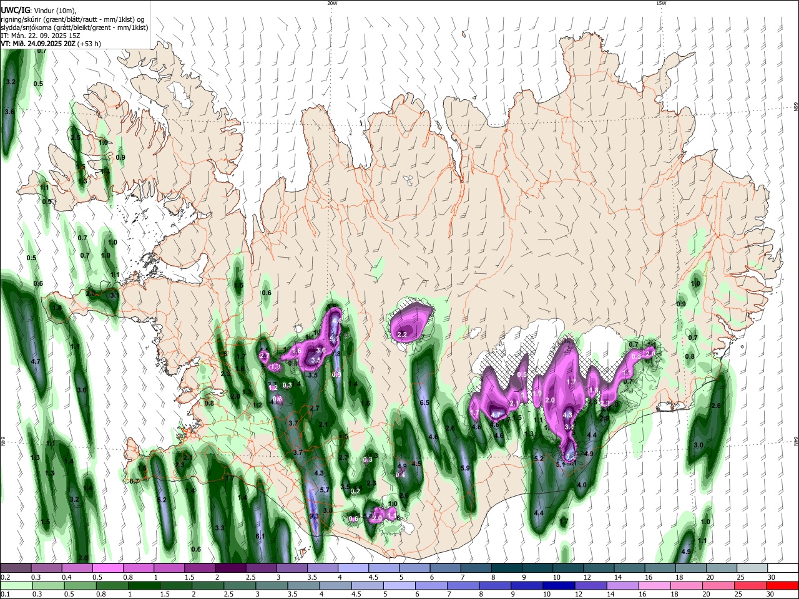Click the 'rigning/skúrir' legend description line
This screenshot has width=799, height=599.
(x=72, y=19)
